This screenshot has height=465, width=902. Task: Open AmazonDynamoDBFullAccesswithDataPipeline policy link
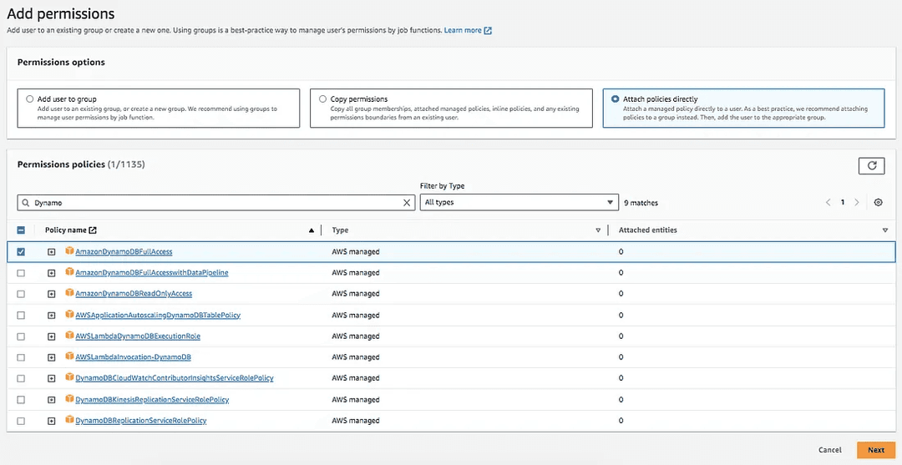[x=152, y=272]
